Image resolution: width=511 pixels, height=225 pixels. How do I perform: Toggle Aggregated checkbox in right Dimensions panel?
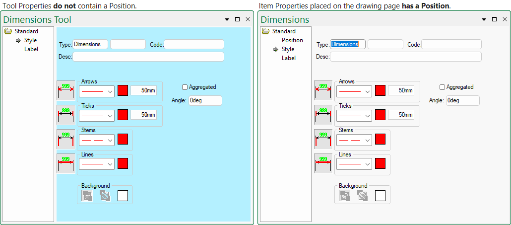click(x=442, y=87)
